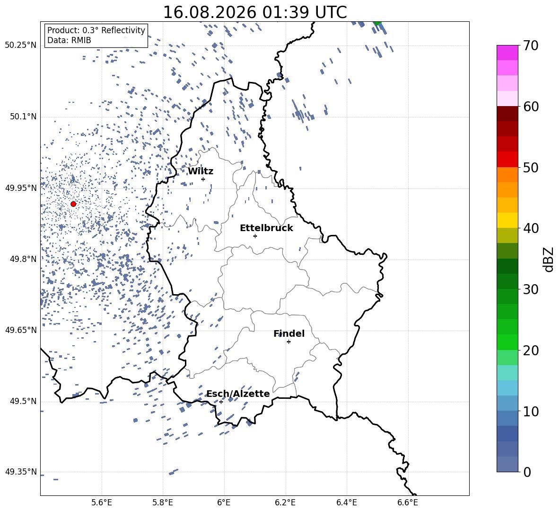Click the green echo at top edge

tap(377, 23)
